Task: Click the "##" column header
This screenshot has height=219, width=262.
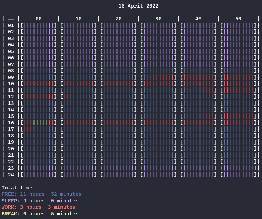Action: 11,19
